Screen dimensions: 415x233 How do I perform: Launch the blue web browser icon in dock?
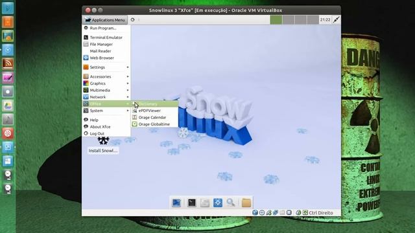point(218,203)
